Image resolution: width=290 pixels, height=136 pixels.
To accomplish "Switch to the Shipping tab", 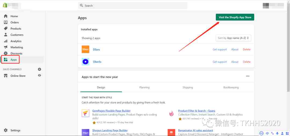I will tap(187, 87).
